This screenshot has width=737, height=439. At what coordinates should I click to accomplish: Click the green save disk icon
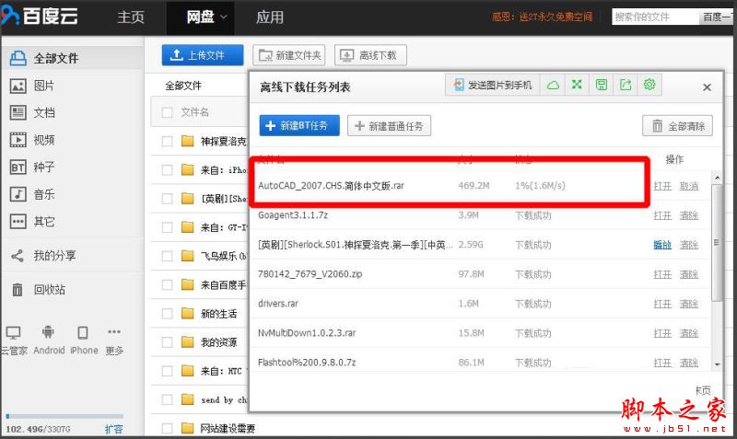coord(602,85)
